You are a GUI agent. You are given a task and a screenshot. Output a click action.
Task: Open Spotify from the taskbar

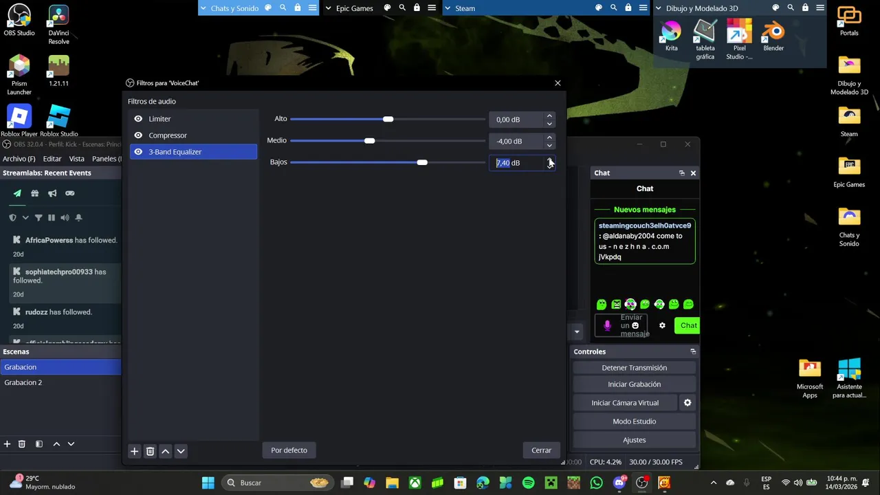[528, 483]
